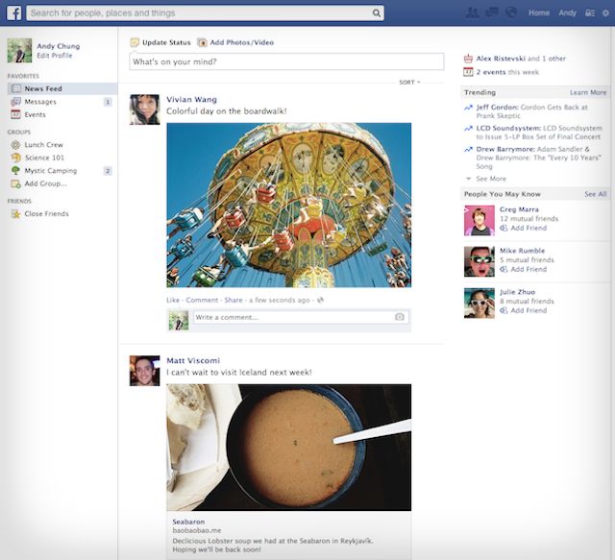Screen dimensions: 615x560
Task: Click the camera icon in comment box
Action: point(400,317)
